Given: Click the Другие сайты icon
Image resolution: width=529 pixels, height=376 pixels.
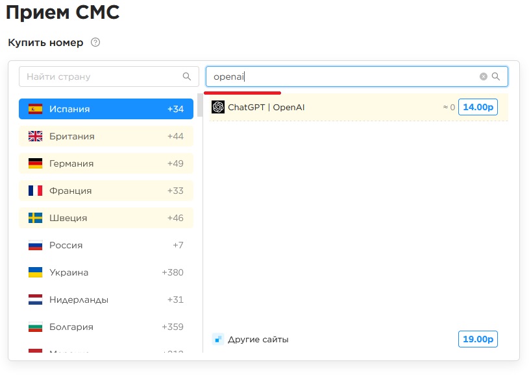Looking at the screenshot, I should [218, 339].
